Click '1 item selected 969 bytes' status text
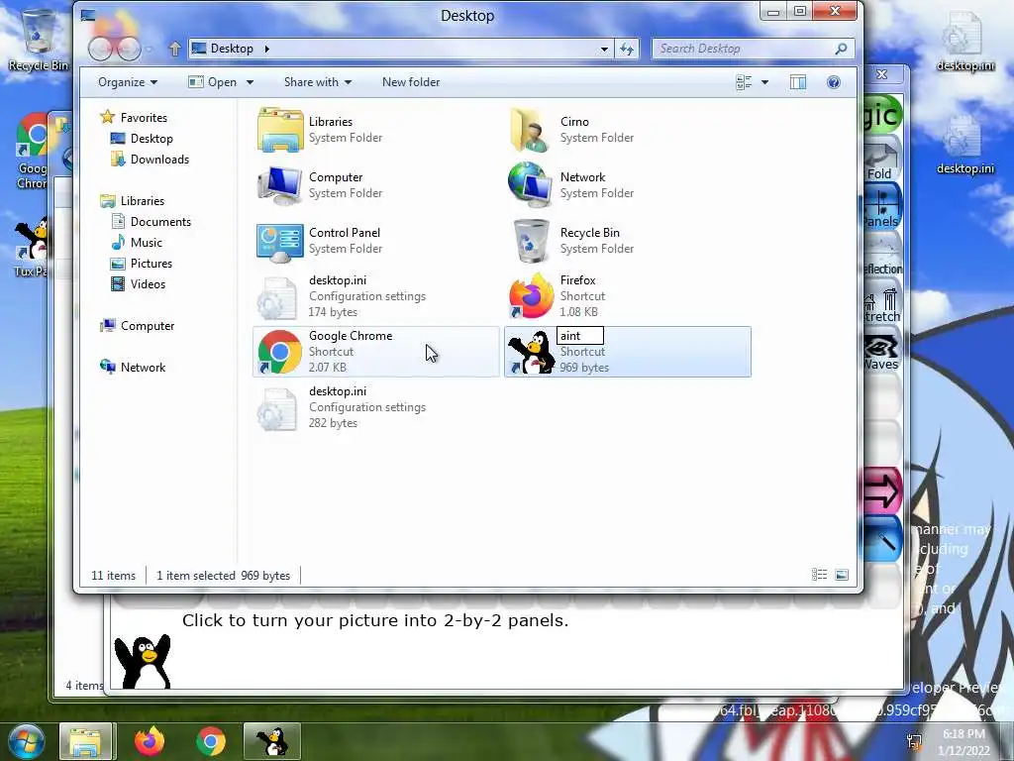The width and height of the screenshot is (1014, 761). coord(223,576)
